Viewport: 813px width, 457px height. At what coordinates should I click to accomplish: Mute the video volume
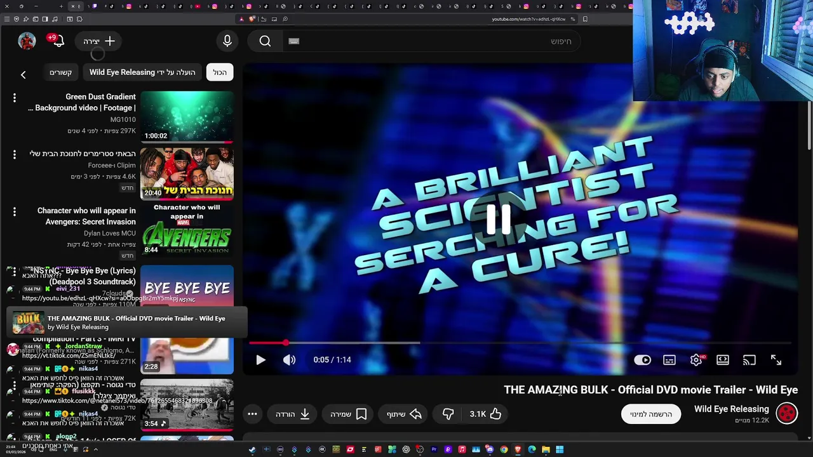tap(289, 360)
